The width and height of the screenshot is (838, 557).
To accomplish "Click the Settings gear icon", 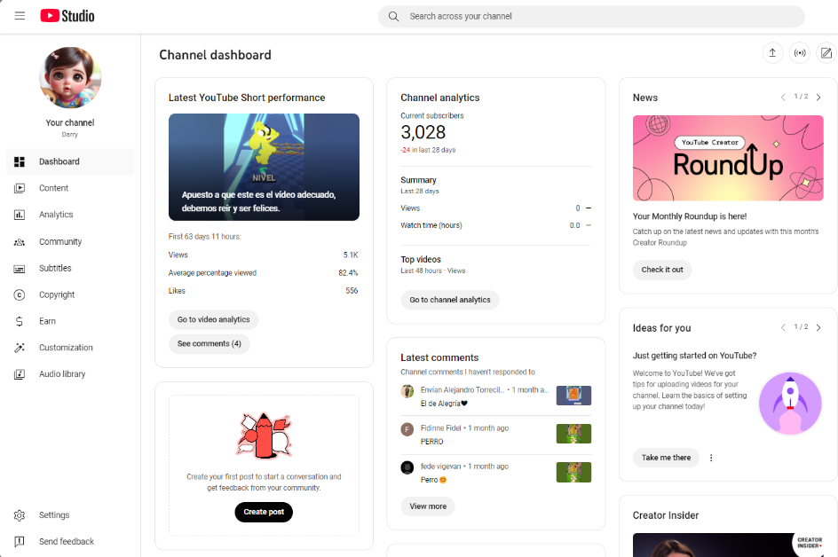I will 20,515.
